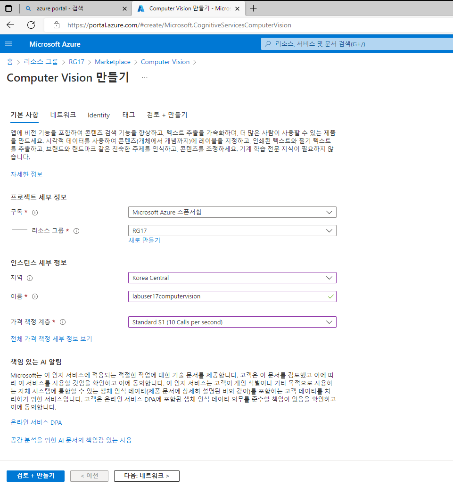Click the 책임 있는 AI 알림 heading
Image resolution: width=453 pixels, height=486 pixels.
pos(36,362)
